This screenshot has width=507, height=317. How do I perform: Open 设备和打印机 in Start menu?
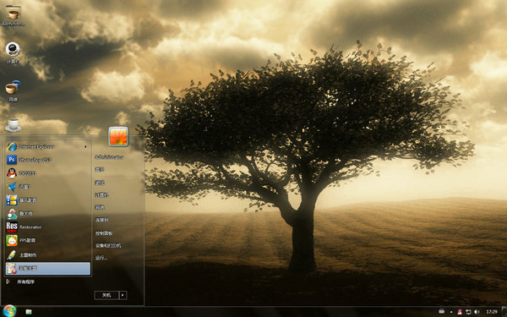coord(108,245)
